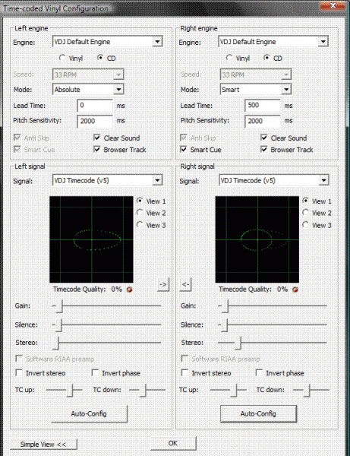Confirm settings with the OK button
The width and height of the screenshot is (350, 456).
(173, 443)
